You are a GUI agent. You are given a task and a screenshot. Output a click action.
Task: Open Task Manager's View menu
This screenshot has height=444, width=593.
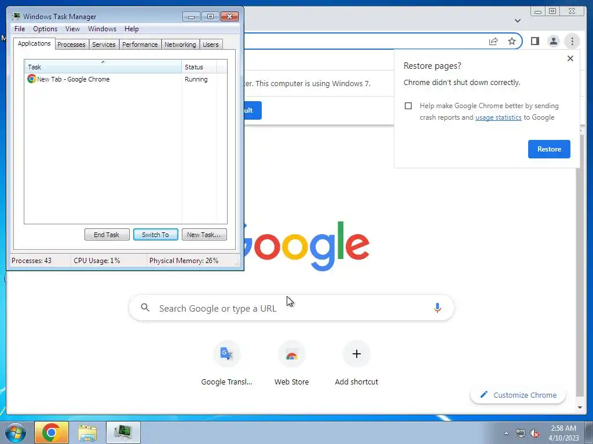click(x=72, y=29)
